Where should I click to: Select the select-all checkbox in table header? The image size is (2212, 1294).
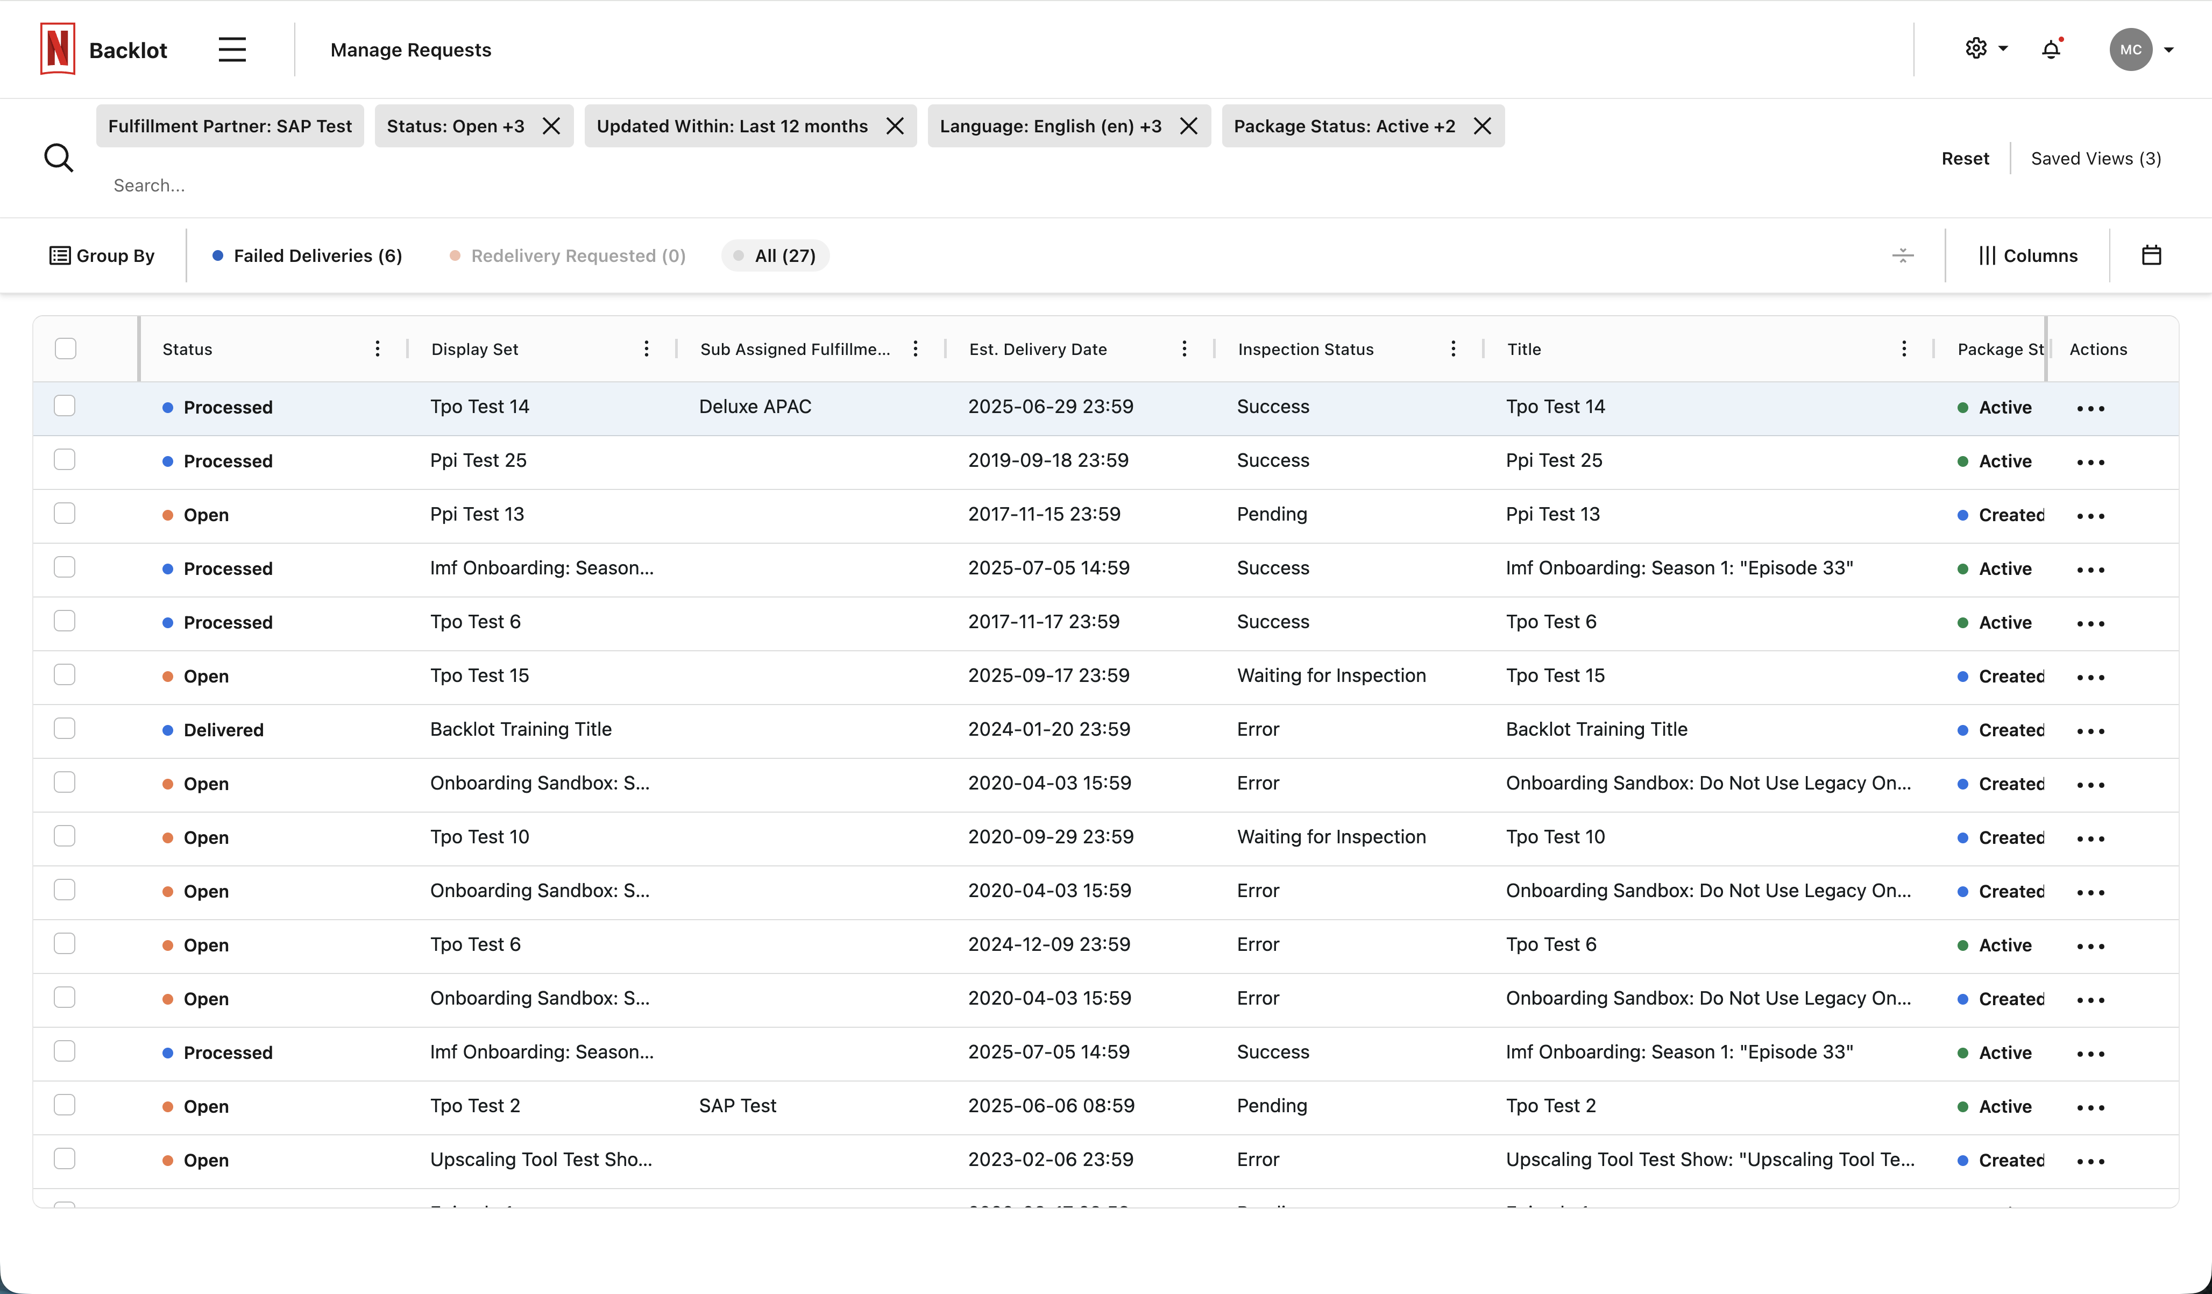[65, 347]
